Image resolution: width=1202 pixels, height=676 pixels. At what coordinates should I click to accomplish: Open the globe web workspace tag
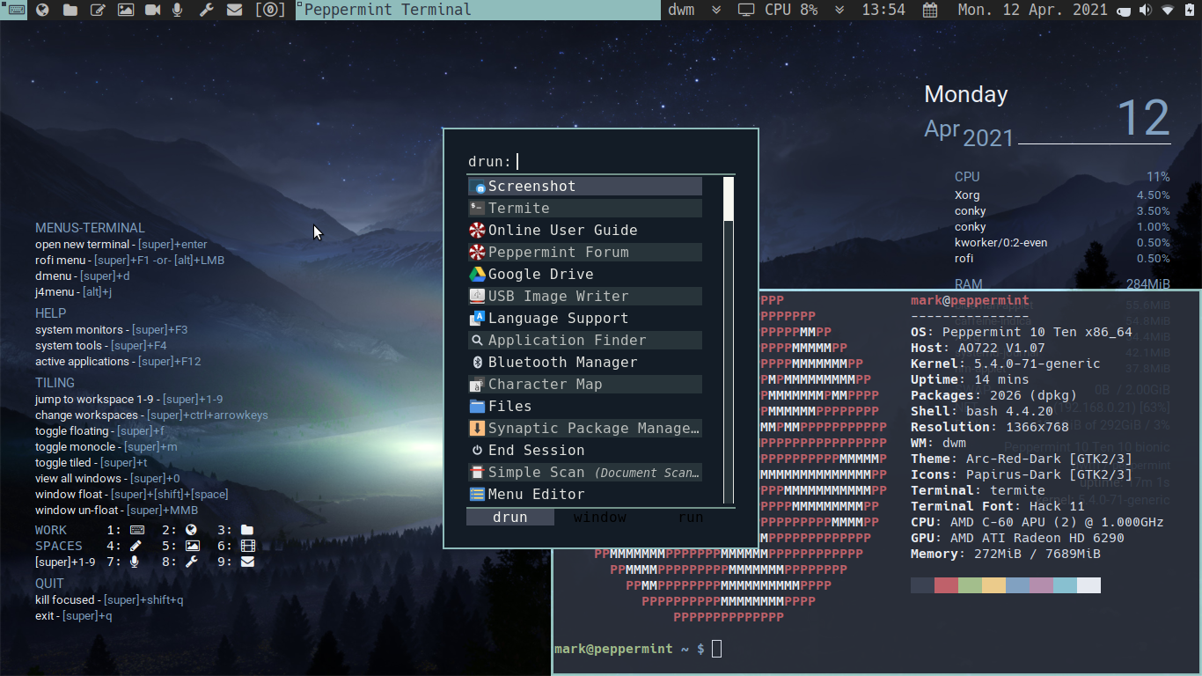(x=42, y=10)
